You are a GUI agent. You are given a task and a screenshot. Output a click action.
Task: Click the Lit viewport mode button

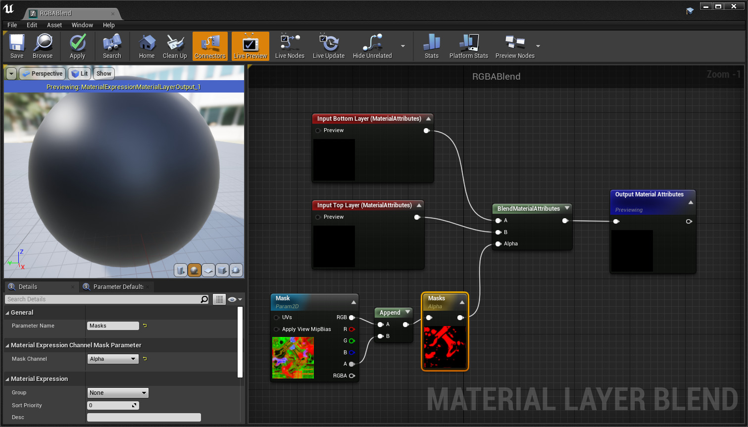pyautogui.click(x=79, y=73)
